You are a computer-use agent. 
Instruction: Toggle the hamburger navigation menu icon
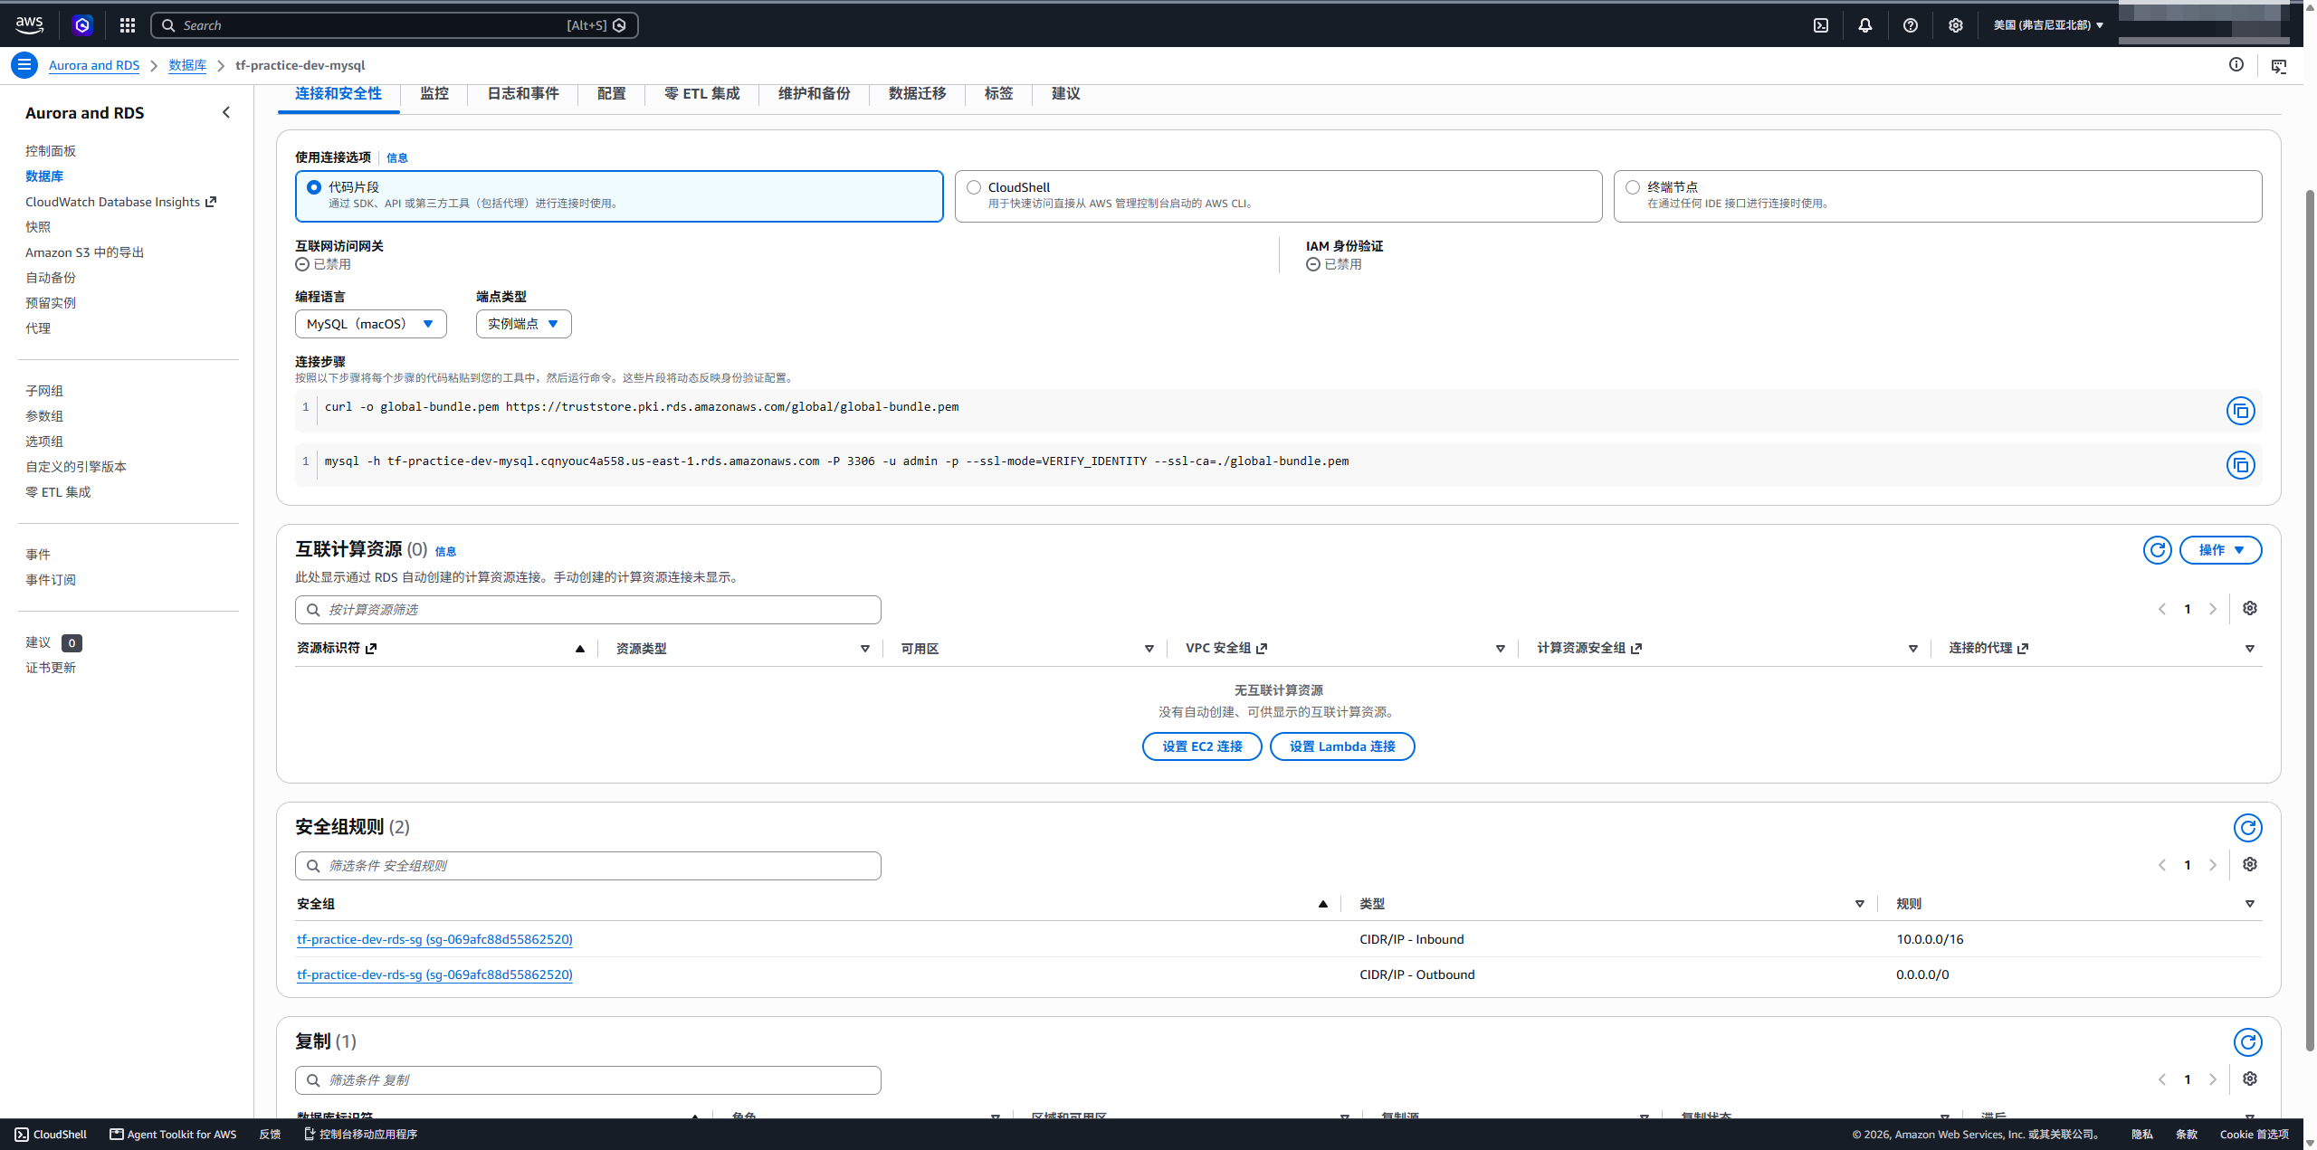pyautogui.click(x=24, y=65)
